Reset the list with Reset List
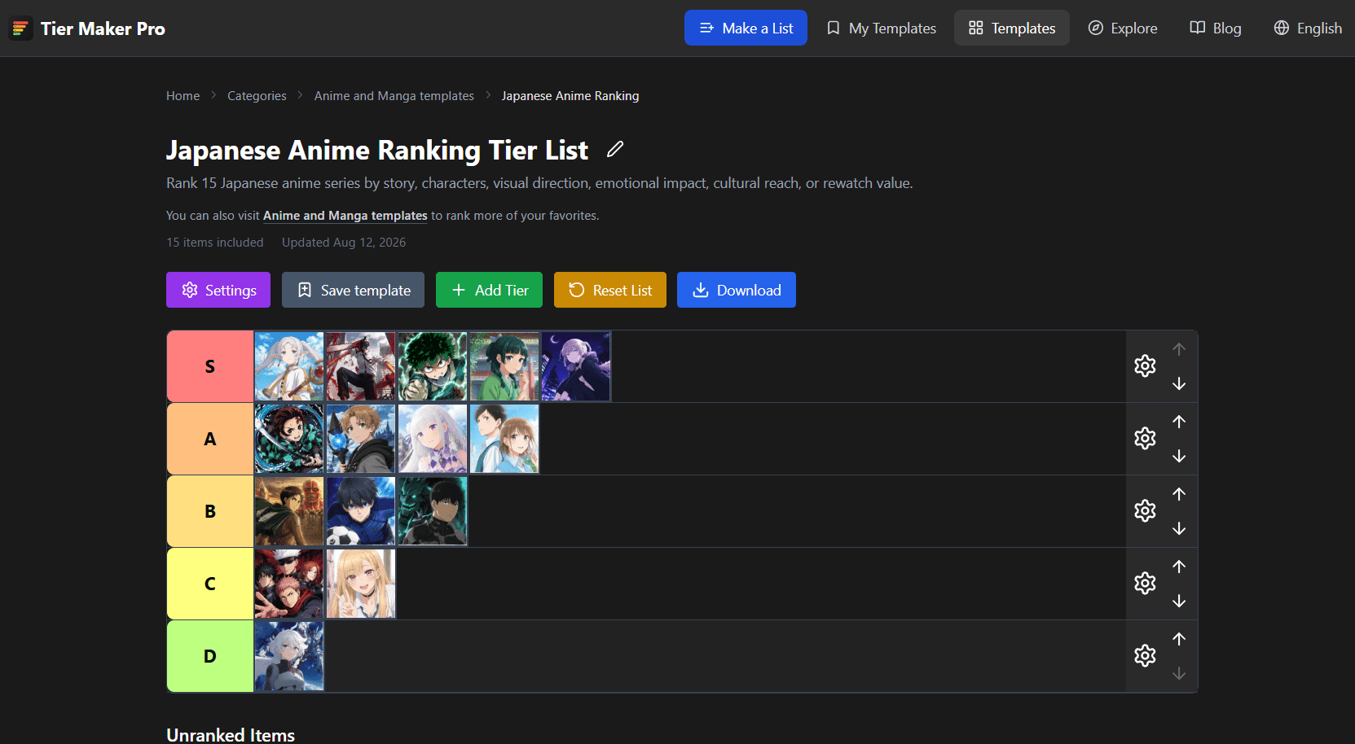This screenshot has height=744, width=1355. coord(610,290)
